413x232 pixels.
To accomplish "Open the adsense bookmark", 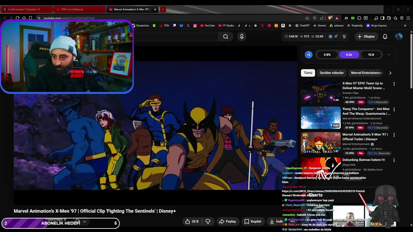I will click(337, 25).
